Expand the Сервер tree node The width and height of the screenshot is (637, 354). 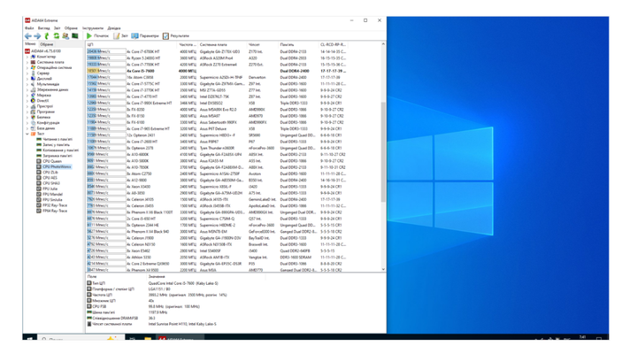pyautogui.click(x=27, y=73)
